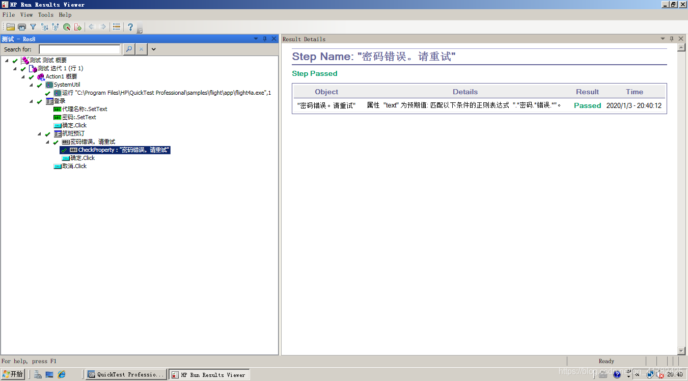Toggle auto-hide pin on tree pane
The width and height of the screenshot is (688, 381).
click(265, 39)
